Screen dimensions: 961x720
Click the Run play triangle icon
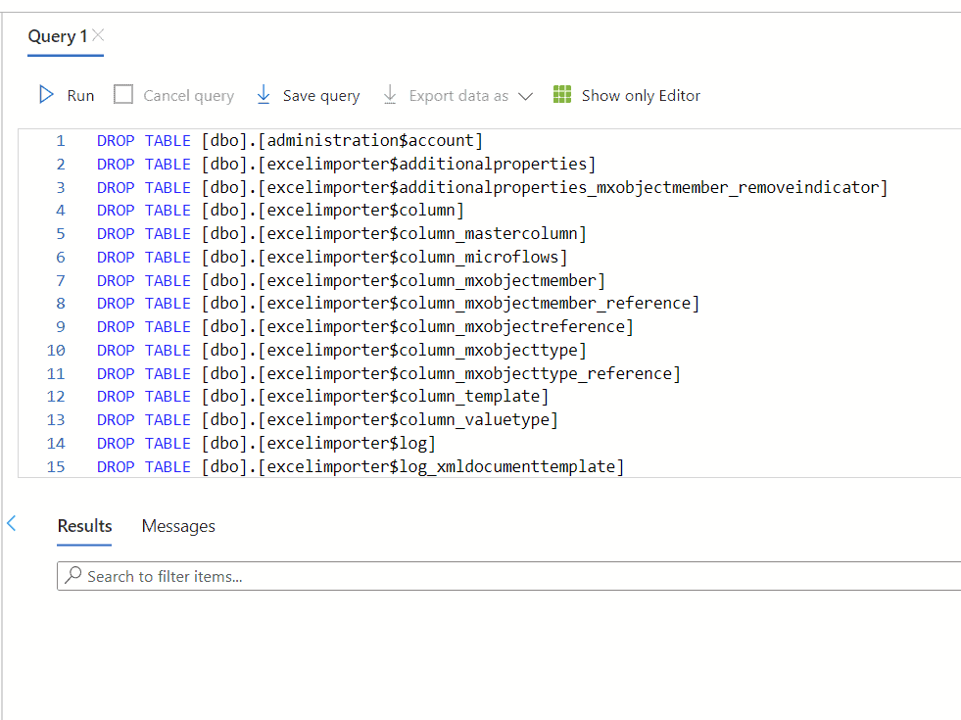(46, 95)
